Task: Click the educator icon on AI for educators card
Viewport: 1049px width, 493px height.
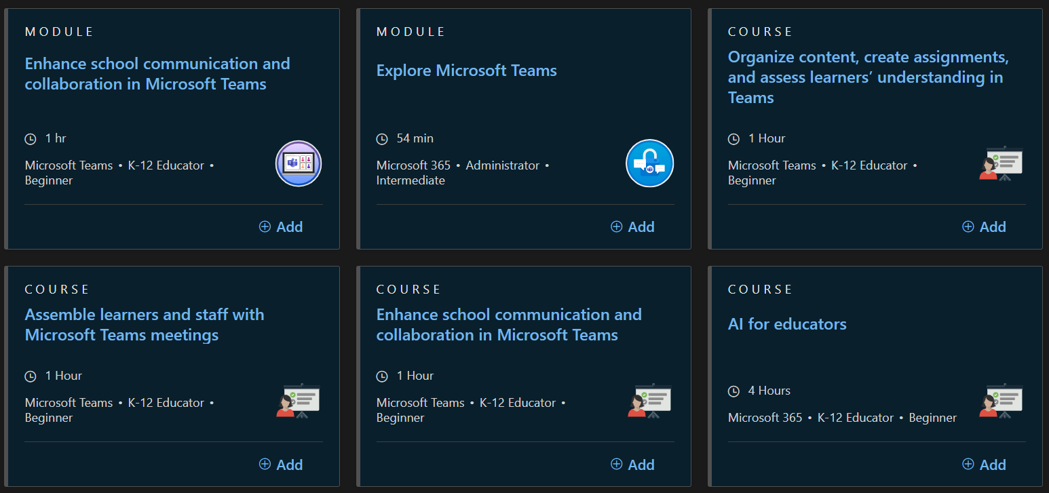Action: [x=1001, y=401]
